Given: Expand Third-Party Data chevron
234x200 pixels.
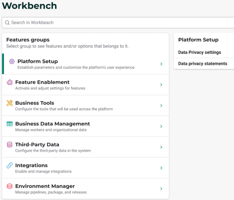Looking at the screenshot, I should coord(161,147).
